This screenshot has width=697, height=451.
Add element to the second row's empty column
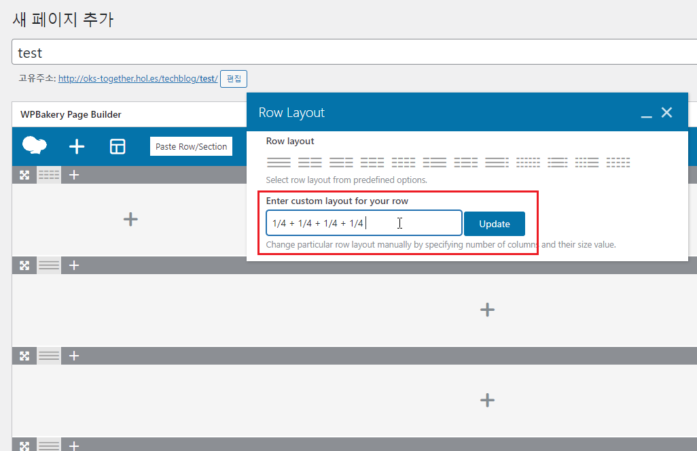click(487, 310)
